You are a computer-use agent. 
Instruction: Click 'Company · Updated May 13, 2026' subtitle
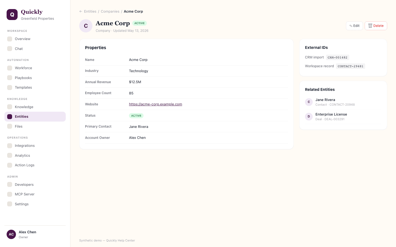point(122,31)
